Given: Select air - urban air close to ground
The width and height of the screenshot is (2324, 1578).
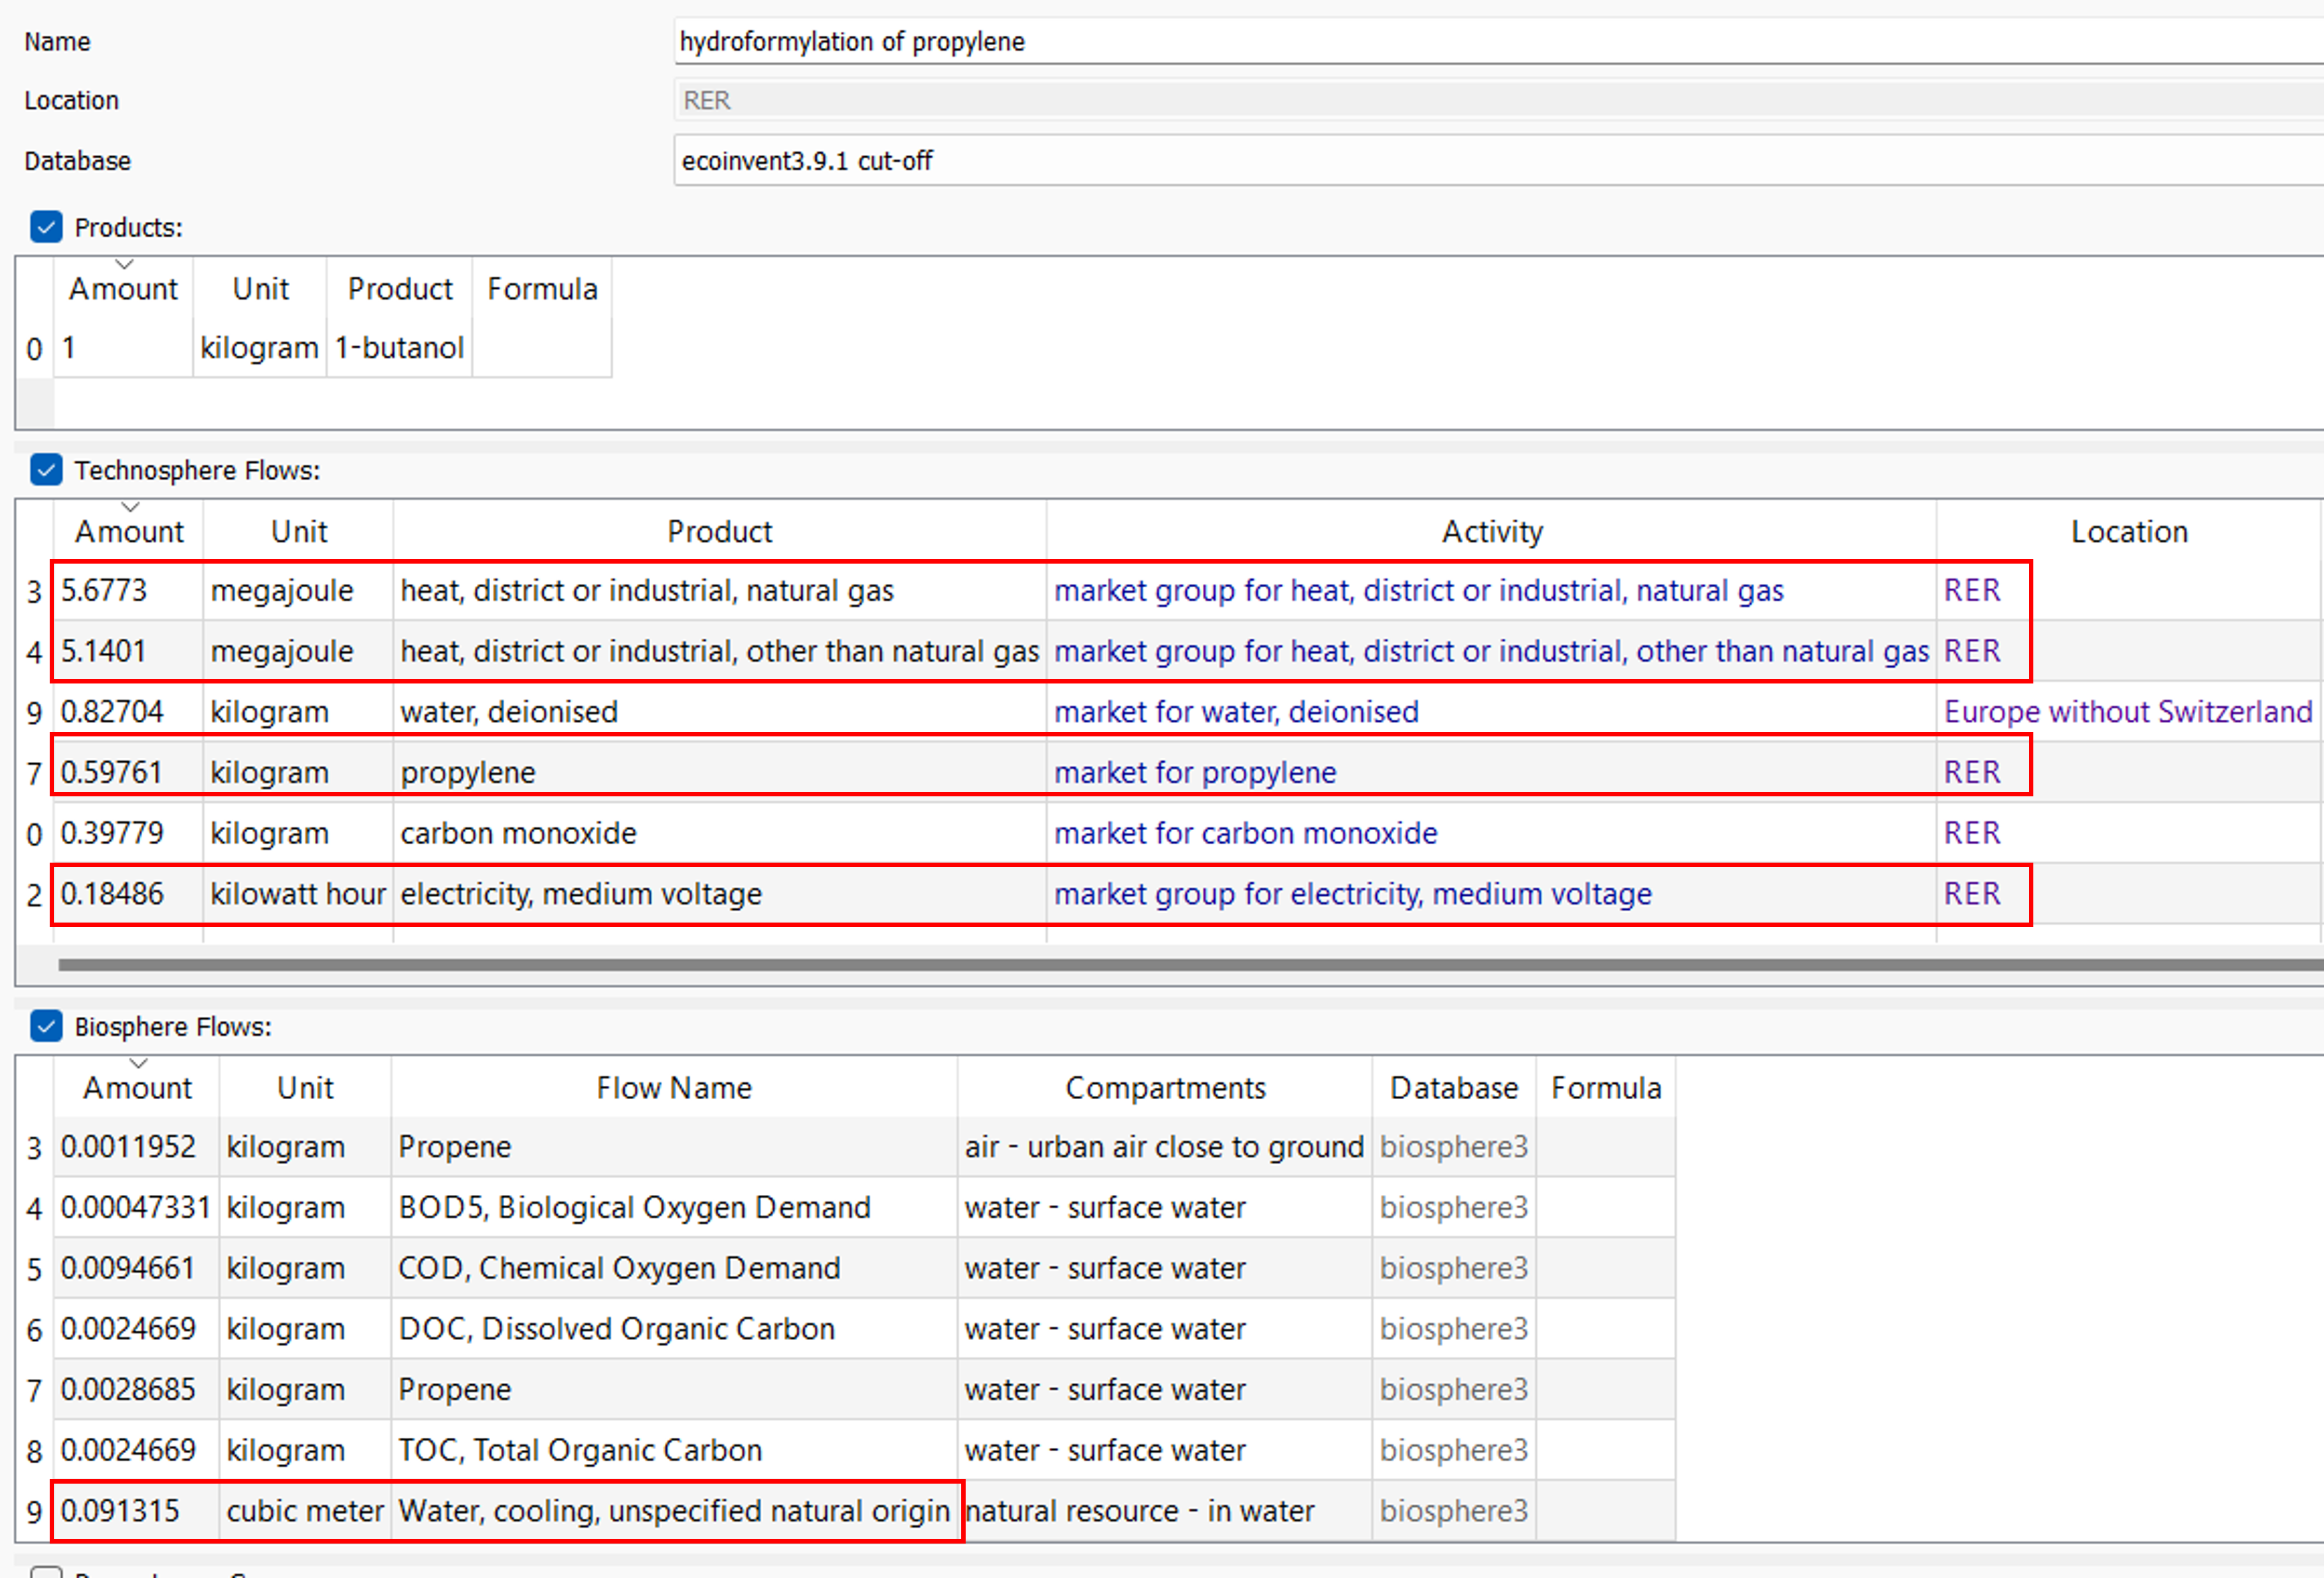Looking at the screenshot, I should coord(1165,1147).
